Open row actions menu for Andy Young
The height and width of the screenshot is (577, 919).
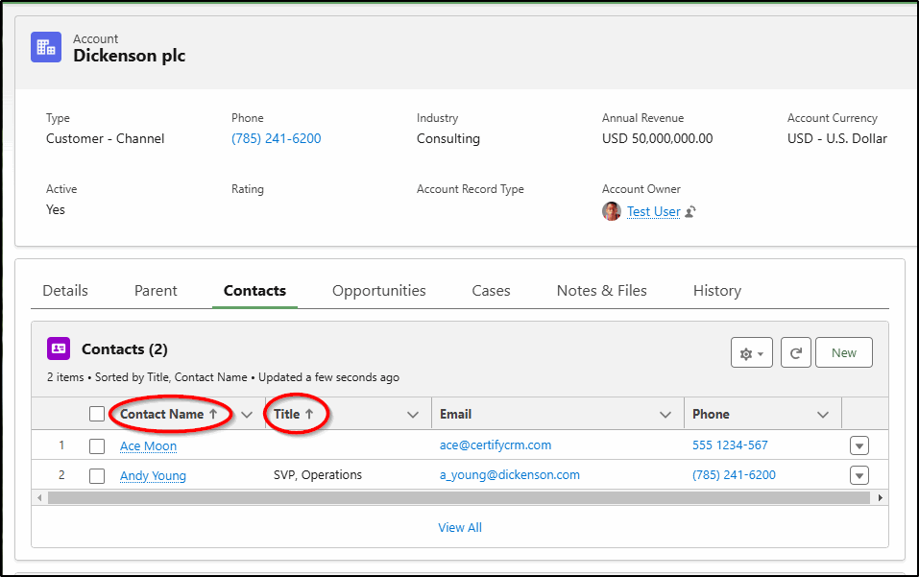[859, 475]
